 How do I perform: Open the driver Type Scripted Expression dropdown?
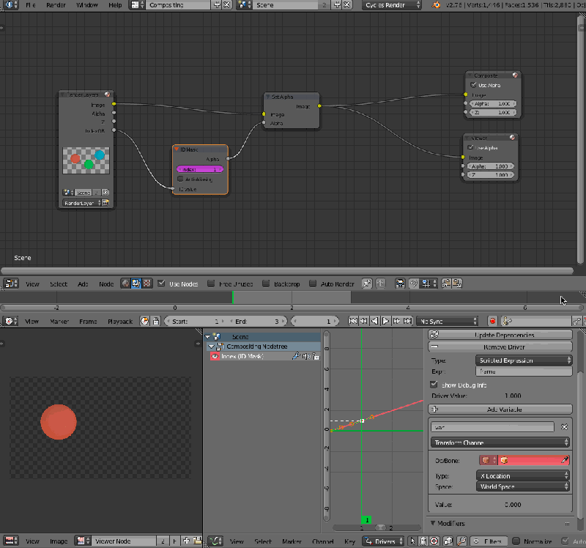pyautogui.click(x=524, y=360)
